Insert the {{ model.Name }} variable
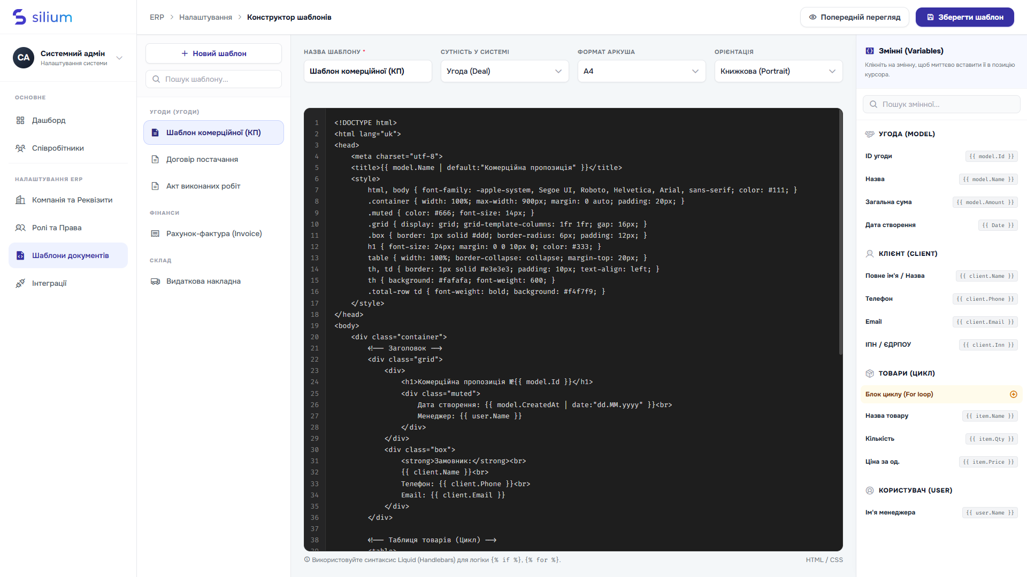Screen dimensions: 1027x577 [x=988, y=180]
